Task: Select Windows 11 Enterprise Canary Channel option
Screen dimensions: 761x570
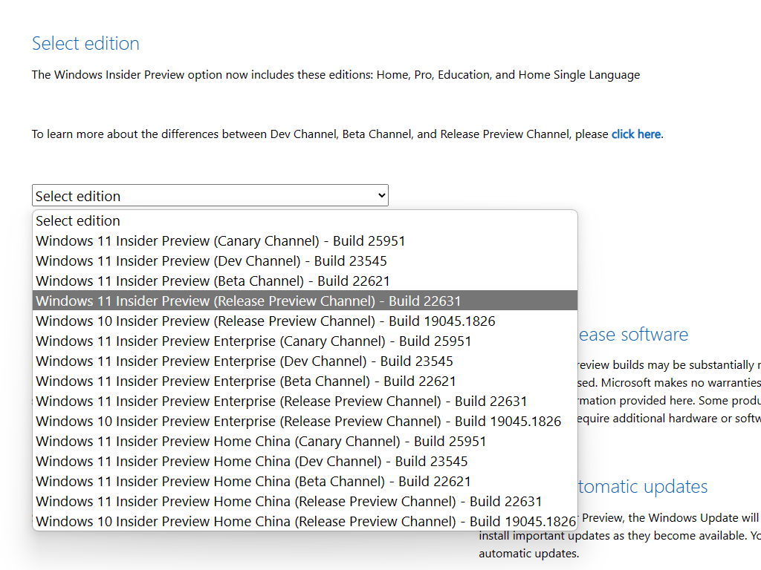Action: [x=253, y=341]
